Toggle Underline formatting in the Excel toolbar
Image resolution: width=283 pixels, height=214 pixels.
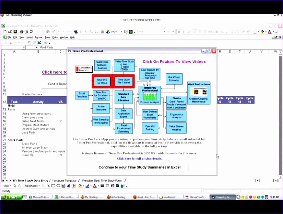[189, 32]
